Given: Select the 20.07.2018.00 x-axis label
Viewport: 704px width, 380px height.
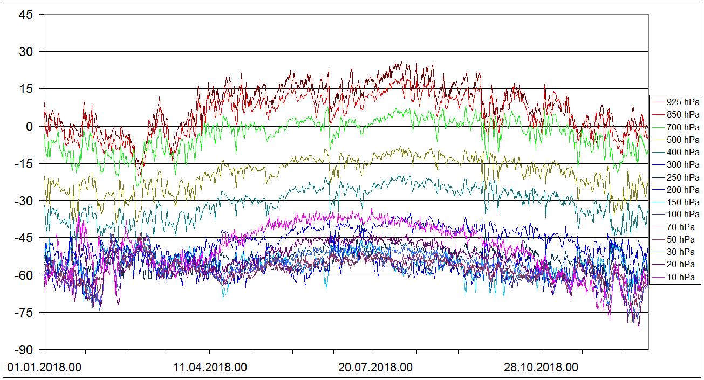Looking at the screenshot, I should 375,368.
